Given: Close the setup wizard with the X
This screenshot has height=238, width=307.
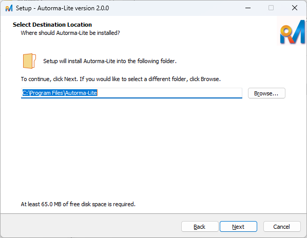Looking at the screenshot, I should click(295, 8).
